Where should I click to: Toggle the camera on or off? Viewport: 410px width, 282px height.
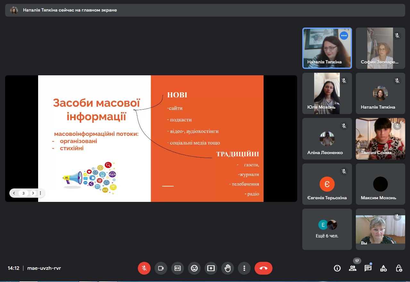click(x=161, y=268)
